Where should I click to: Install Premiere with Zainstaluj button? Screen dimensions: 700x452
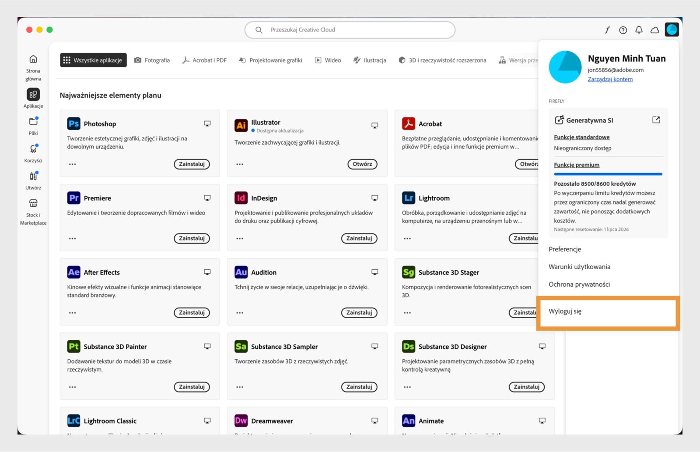[x=192, y=239]
